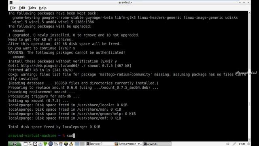
Task: Click the power icon in system tray
Action: [248, 144]
